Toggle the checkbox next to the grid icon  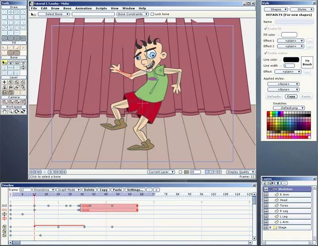(x=180, y=172)
